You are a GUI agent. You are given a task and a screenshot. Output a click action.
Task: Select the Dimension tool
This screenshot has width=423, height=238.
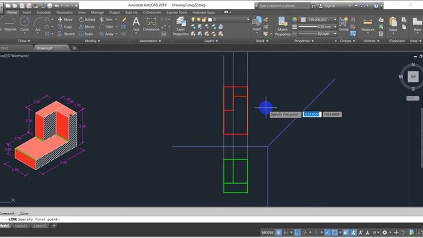pos(151,24)
